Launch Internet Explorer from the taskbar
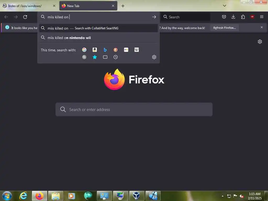268x201 pixels. [x=23, y=196]
